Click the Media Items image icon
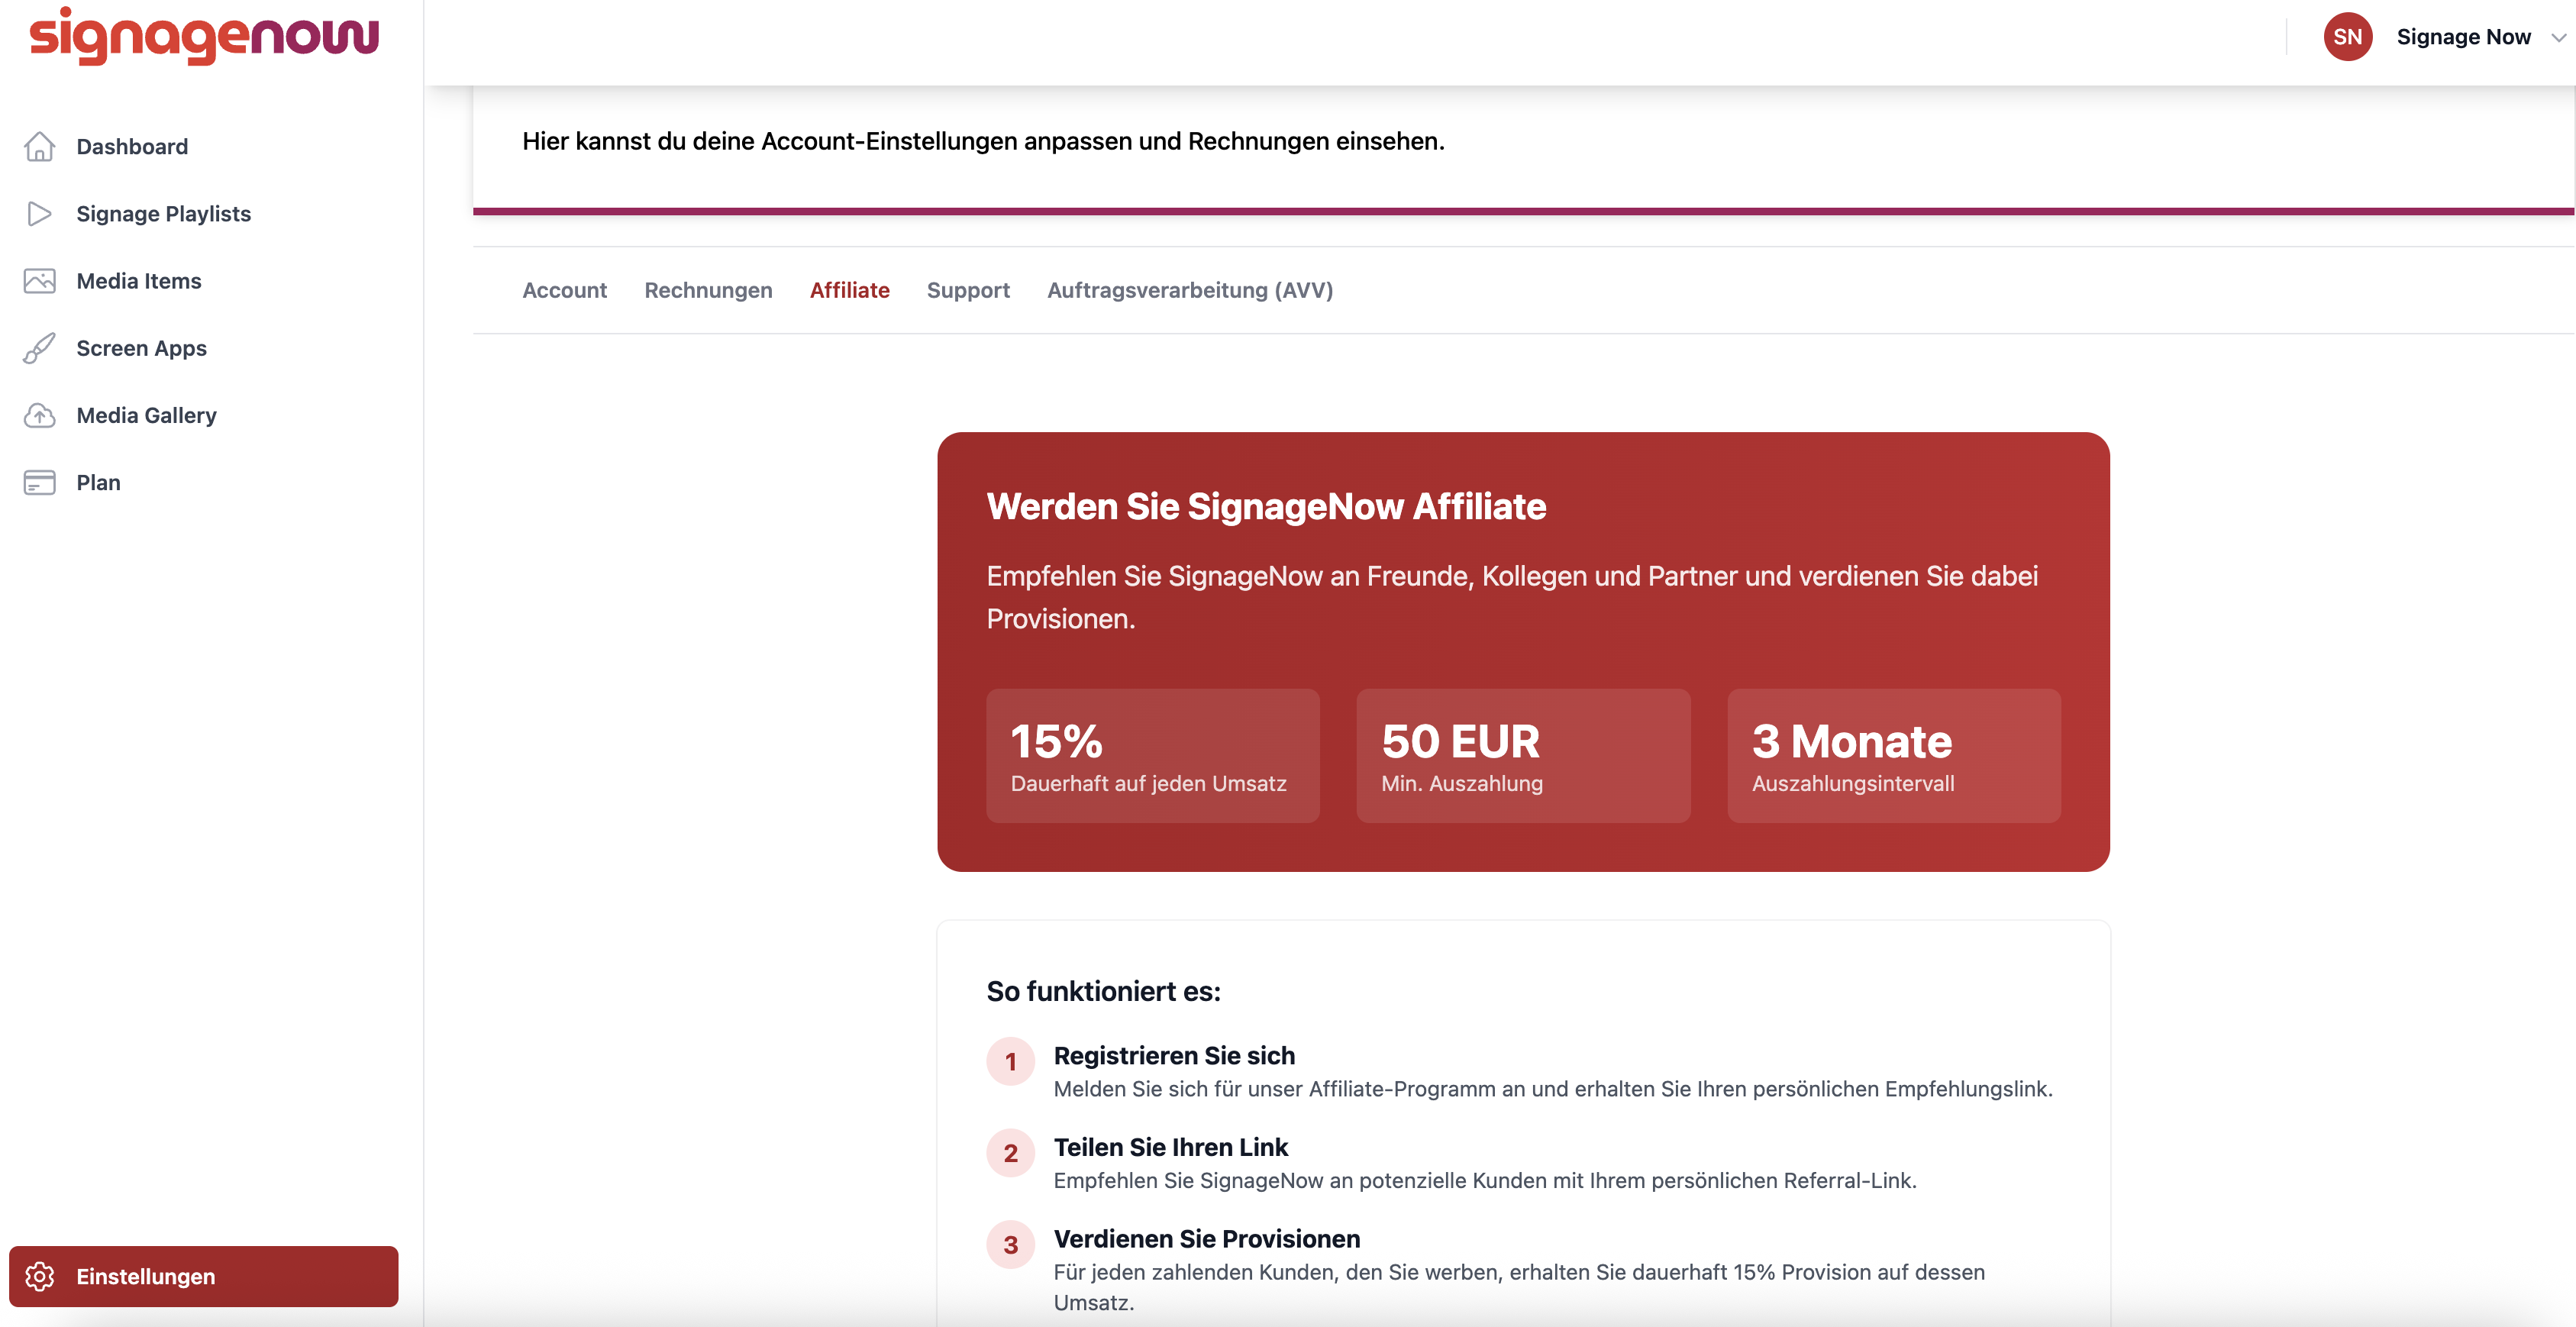This screenshot has width=2576, height=1327. 39,281
